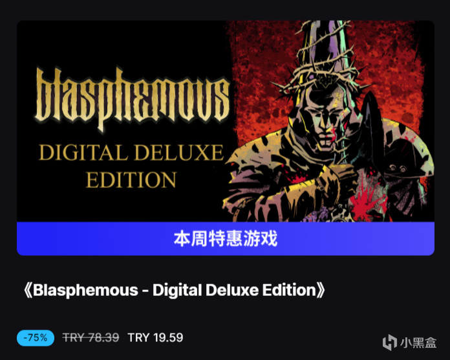Tap the -75% discount badge
Viewport: 450px width, 360px height.
(36, 337)
